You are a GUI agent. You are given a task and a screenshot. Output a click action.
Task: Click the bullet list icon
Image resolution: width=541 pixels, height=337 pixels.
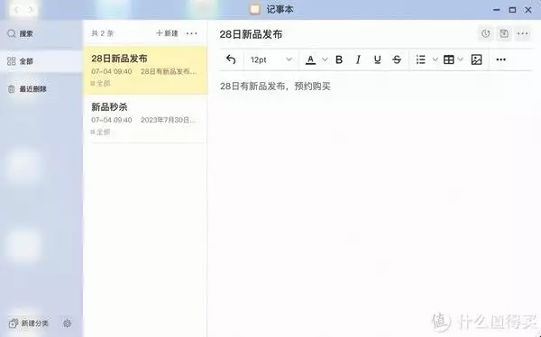tap(420, 59)
